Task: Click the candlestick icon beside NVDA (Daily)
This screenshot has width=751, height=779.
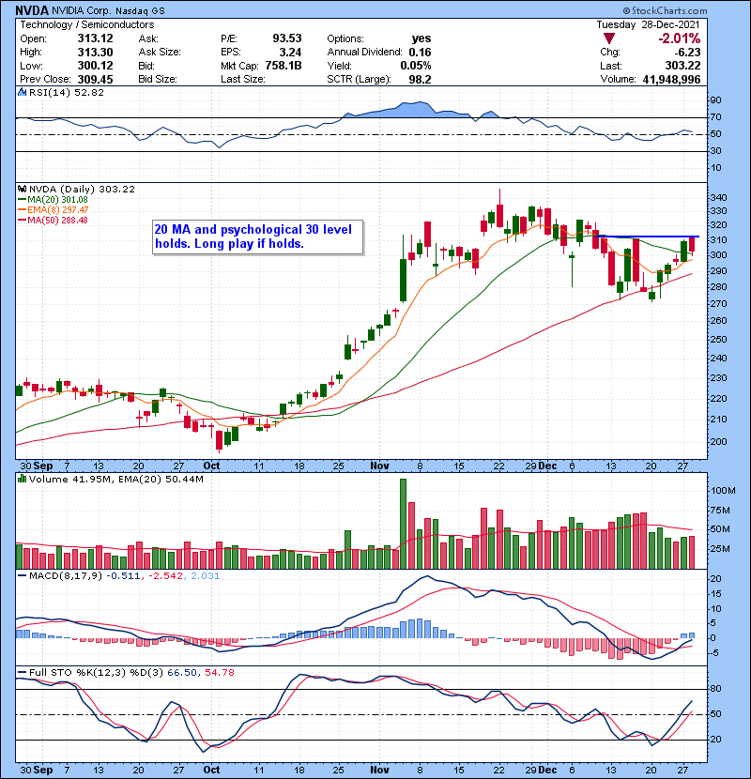Action: (x=22, y=189)
